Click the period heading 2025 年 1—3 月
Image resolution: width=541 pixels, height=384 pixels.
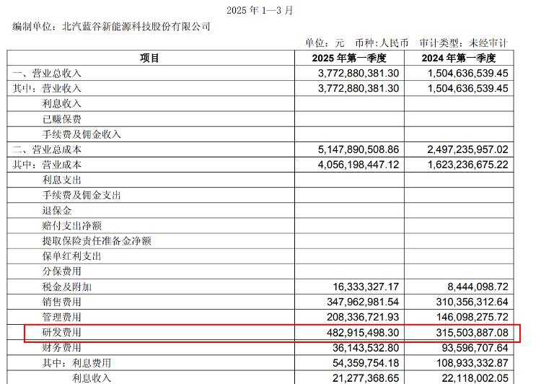click(260, 10)
